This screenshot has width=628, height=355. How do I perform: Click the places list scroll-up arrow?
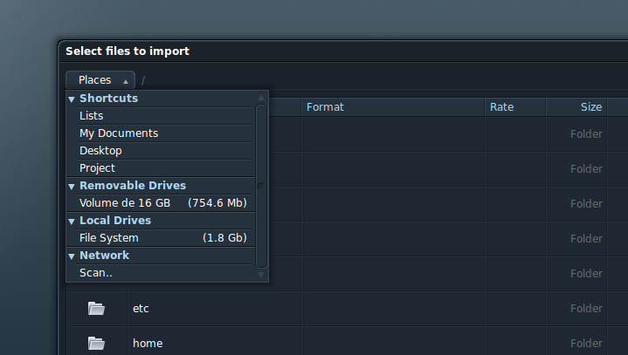[x=261, y=98]
